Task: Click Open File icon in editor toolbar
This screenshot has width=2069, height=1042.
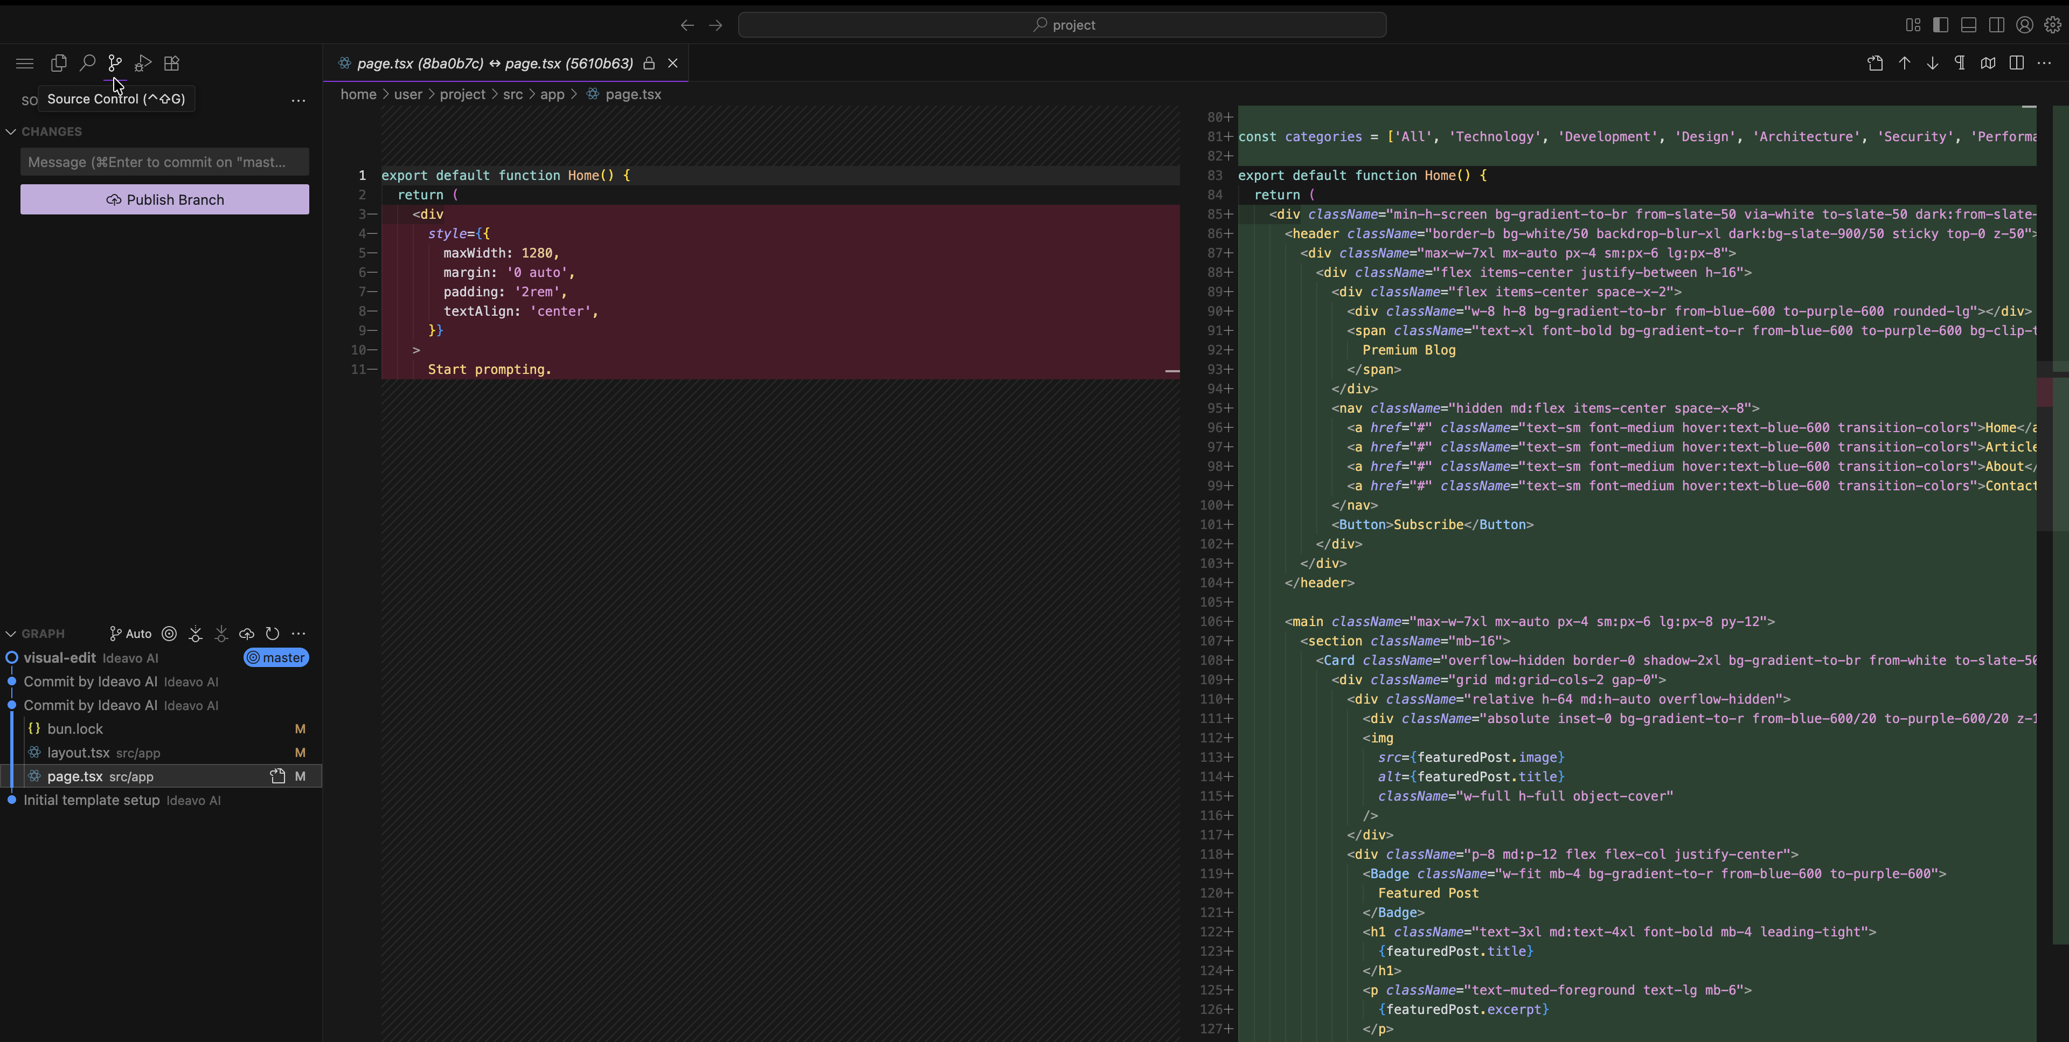Action: click(1876, 62)
